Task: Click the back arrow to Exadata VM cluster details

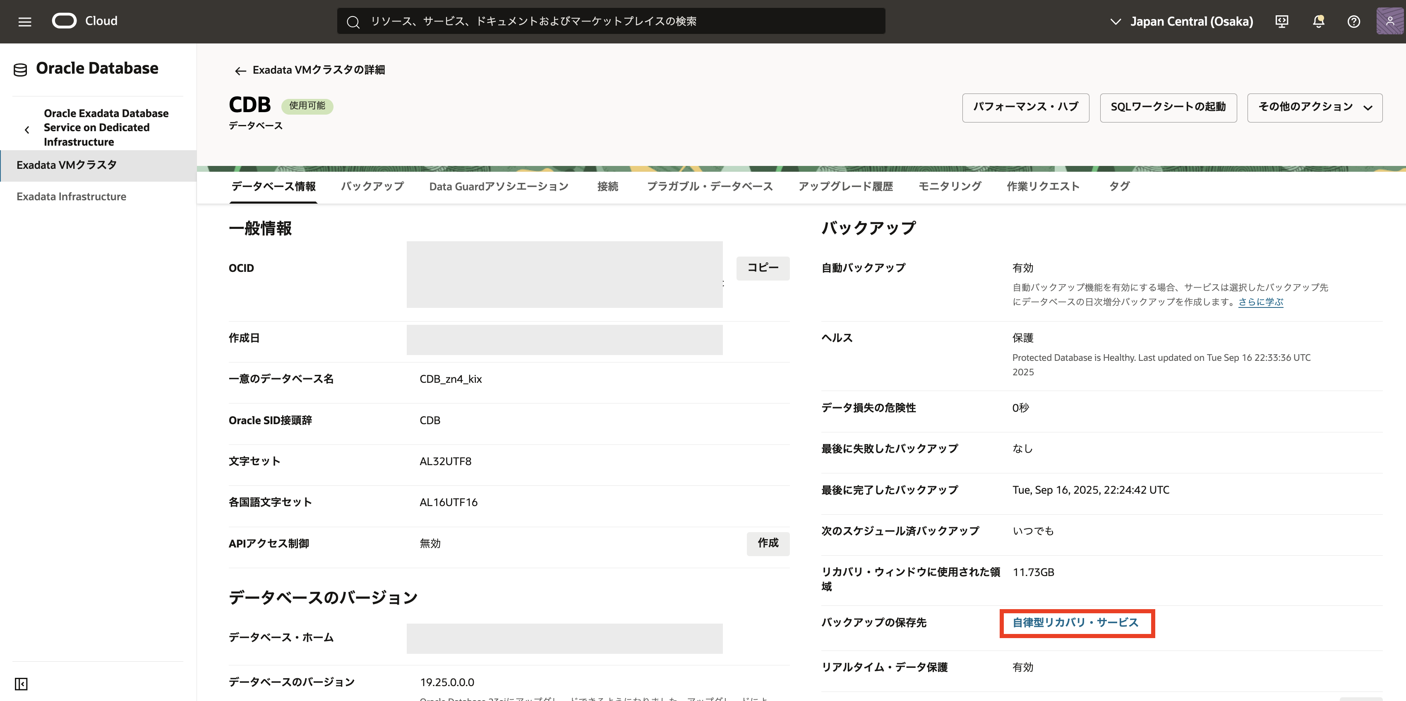Action: (240, 70)
